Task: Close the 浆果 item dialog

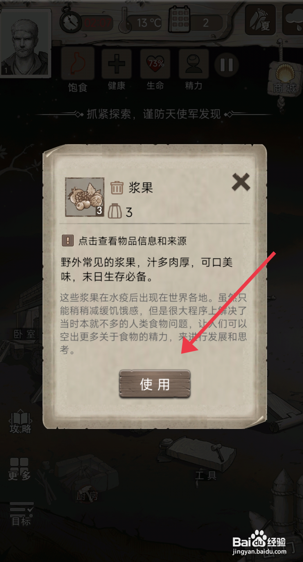Action: point(241,182)
